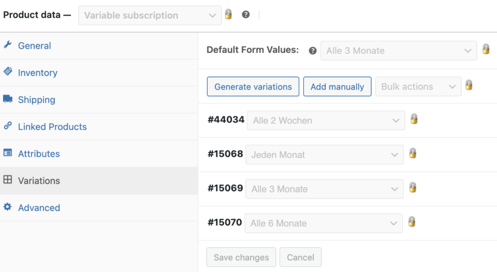This screenshot has height=272, width=497.
Task: Click lock icon for variation #44034
Action: click(414, 119)
